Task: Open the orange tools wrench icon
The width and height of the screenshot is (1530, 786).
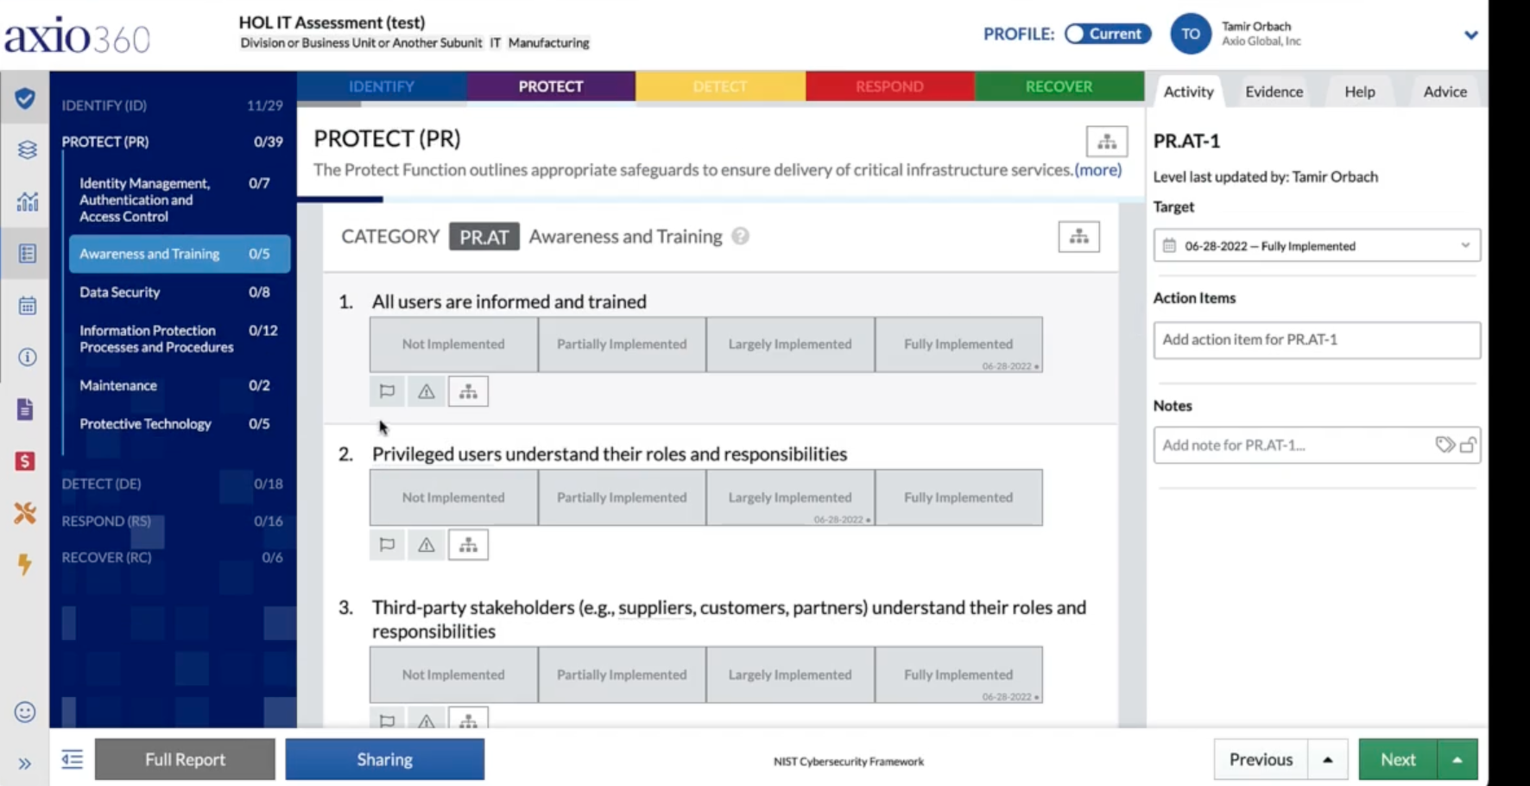Action: [x=25, y=513]
